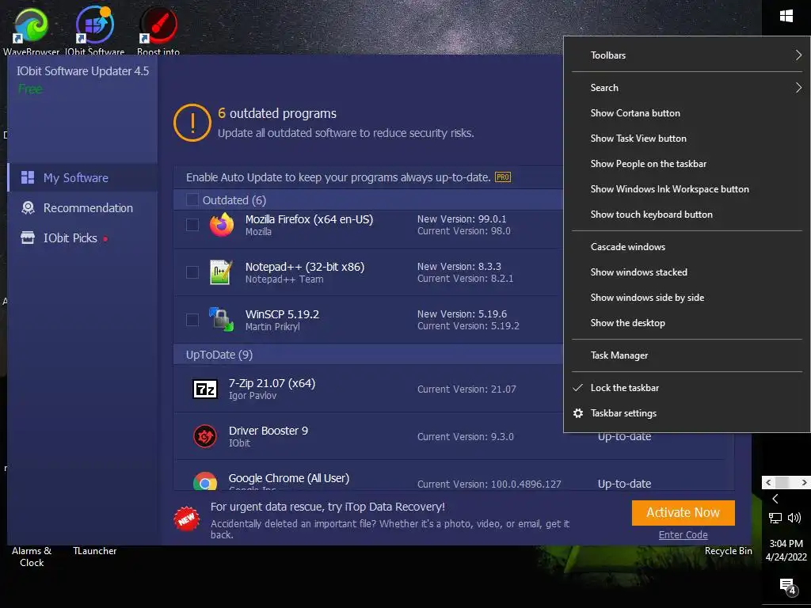The image size is (811, 608).
Task: Click the taskbar scrollbar left arrow
Action: [768, 482]
